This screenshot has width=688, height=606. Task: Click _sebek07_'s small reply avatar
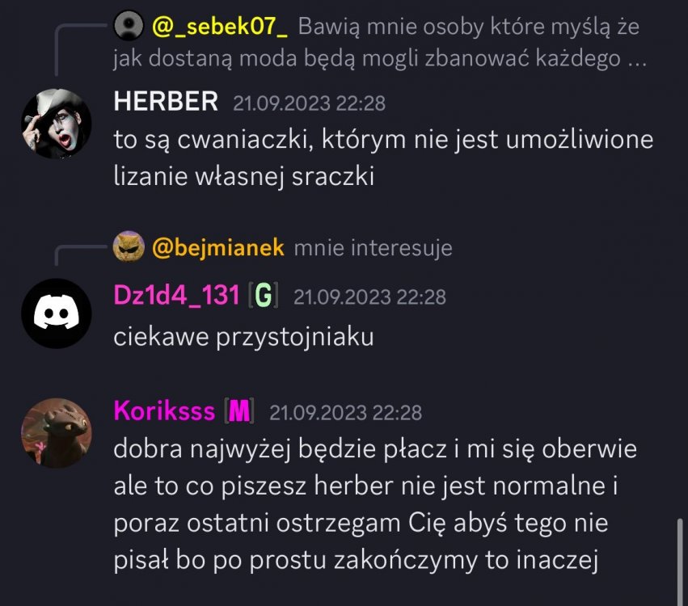pyautogui.click(x=129, y=26)
